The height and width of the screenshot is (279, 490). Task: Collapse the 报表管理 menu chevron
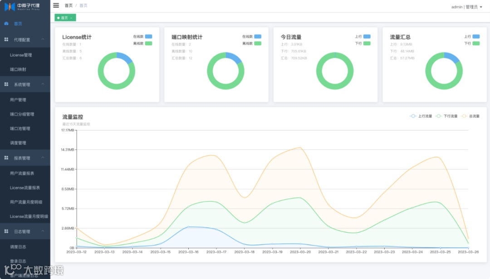[x=43, y=158]
